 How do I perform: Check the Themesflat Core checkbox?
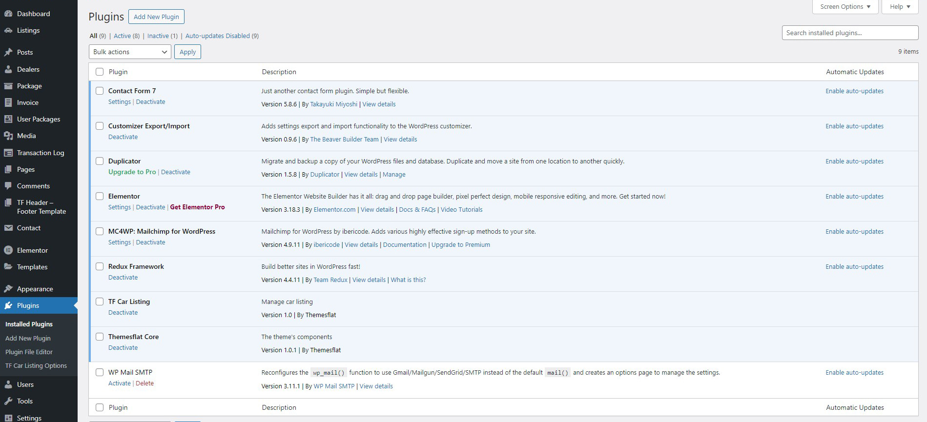(x=100, y=337)
